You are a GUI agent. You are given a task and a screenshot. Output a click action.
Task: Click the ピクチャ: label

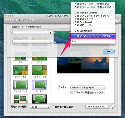(63, 87)
